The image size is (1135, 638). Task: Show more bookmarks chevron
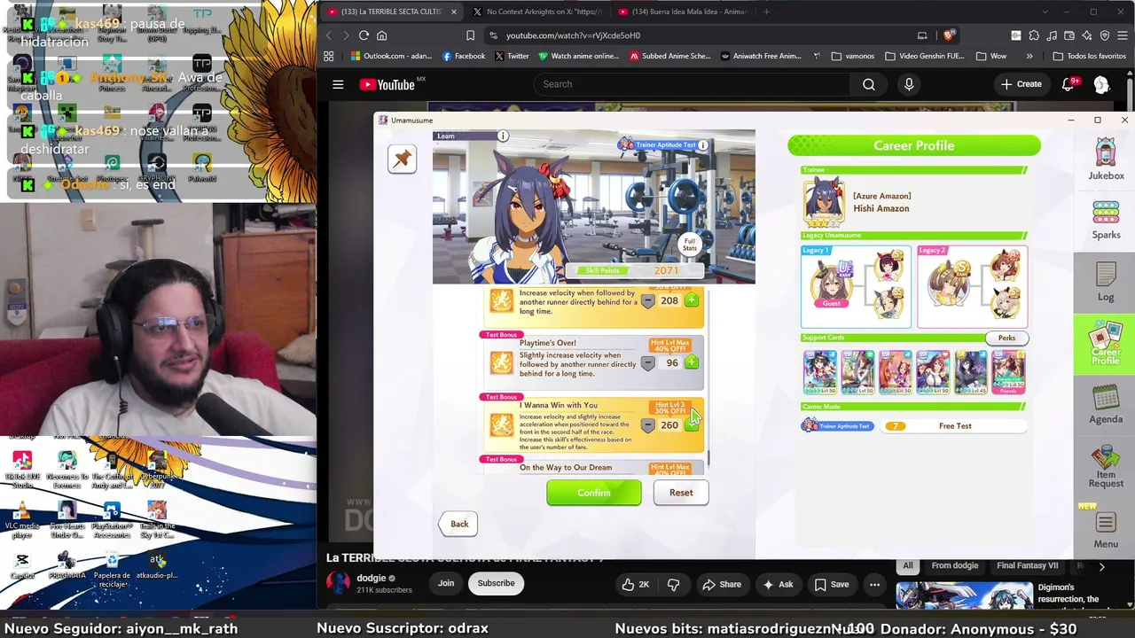[x=1029, y=56]
